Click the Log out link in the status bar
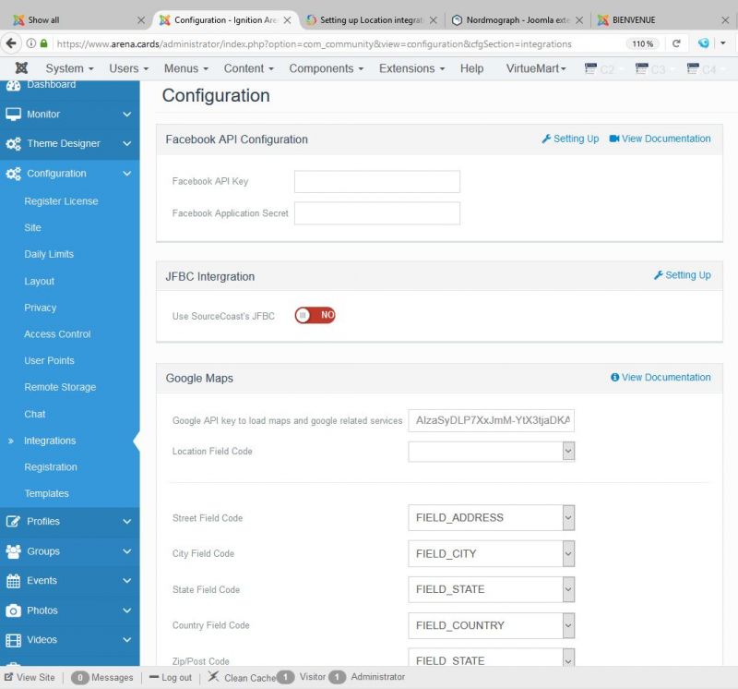 click(171, 677)
